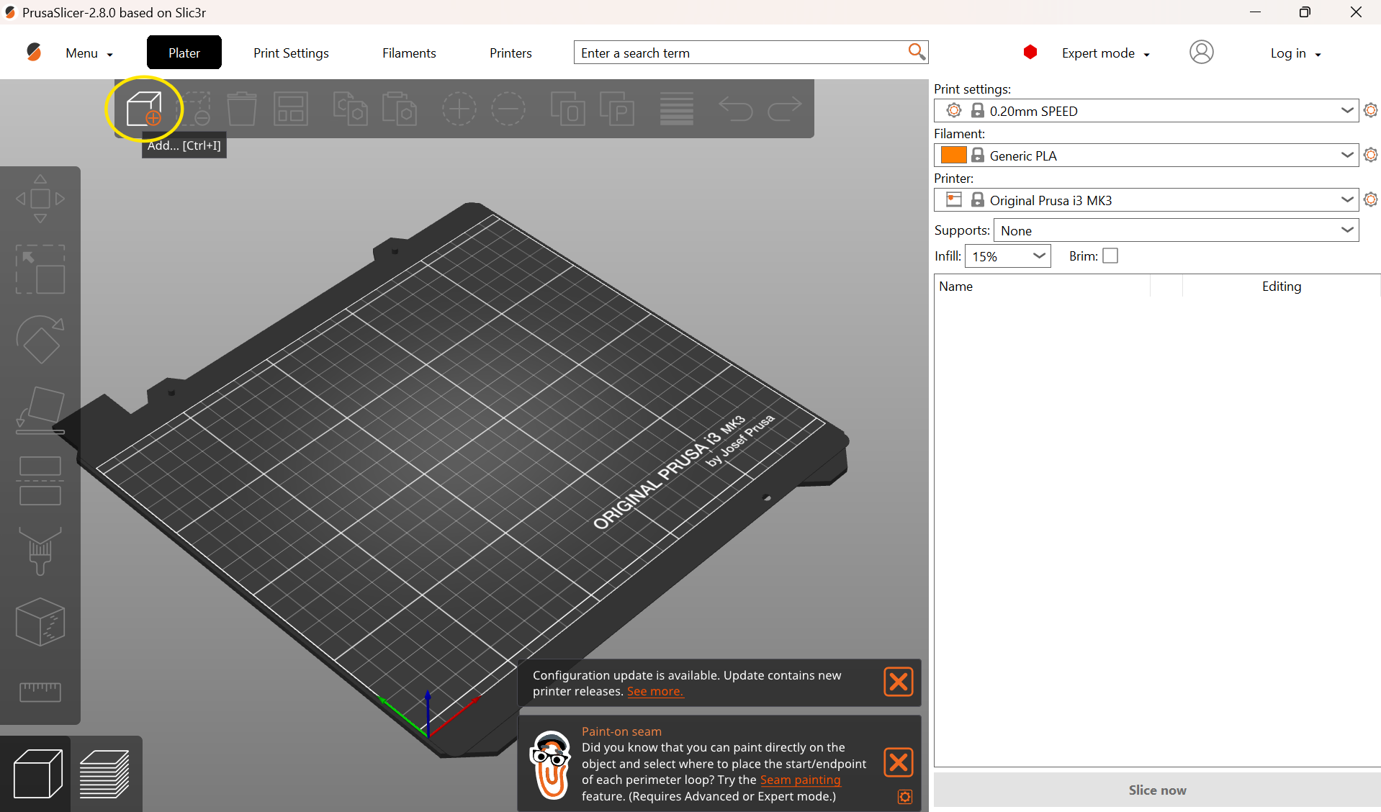Click the Add object cube icon

(144, 109)
